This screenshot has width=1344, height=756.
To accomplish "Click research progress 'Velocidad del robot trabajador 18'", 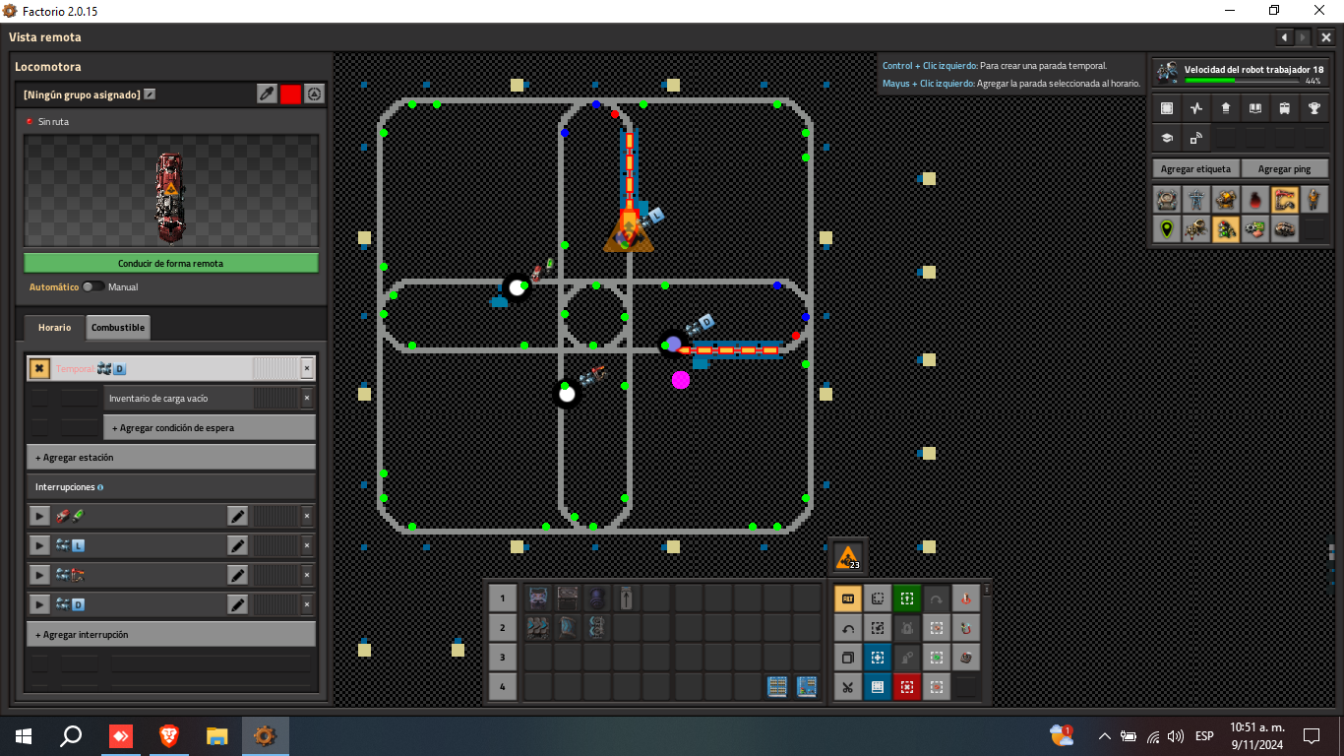I will (1241, 74).
